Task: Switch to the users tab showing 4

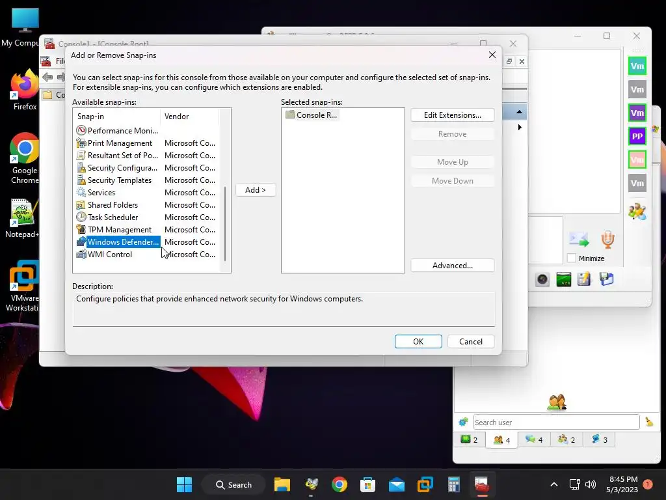Action: (501, 440)
